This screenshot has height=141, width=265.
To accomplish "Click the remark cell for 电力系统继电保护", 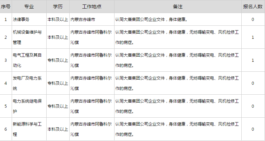I will coord(177,106).
